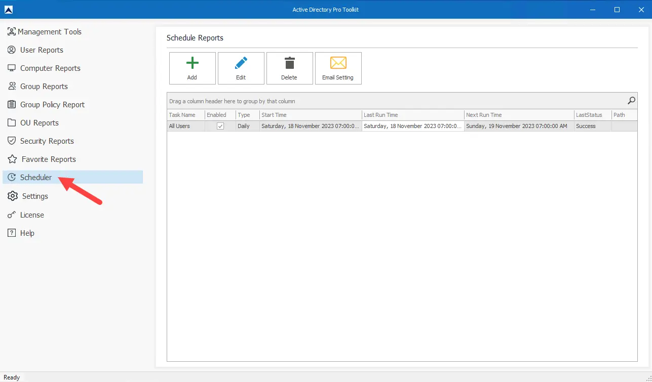Click the Favorite Reports star icon
The height and width of the screenshot is (382, 652).
click(12, 159)
